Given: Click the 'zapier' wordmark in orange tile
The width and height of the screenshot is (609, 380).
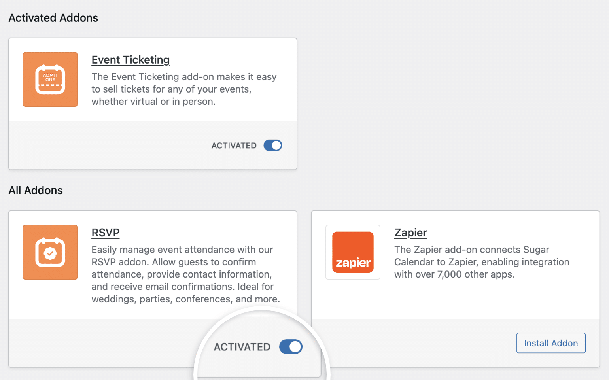Looking at the screenshot, I should click(x=353, y=263).
